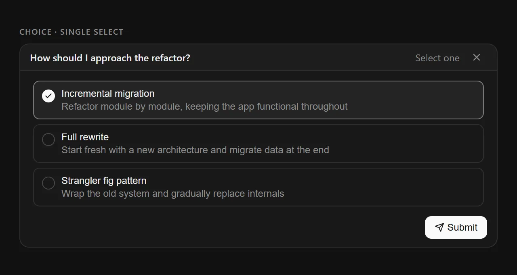Close the refactor question dialog
Image resolution: width=517 pixels, height=275 pixels.
coord(477,58)
